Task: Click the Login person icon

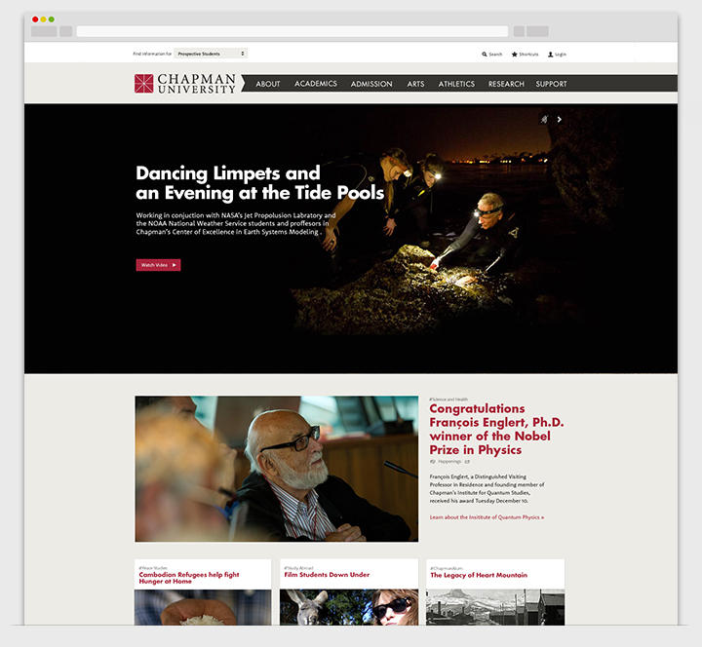Action: click(551, 55)
